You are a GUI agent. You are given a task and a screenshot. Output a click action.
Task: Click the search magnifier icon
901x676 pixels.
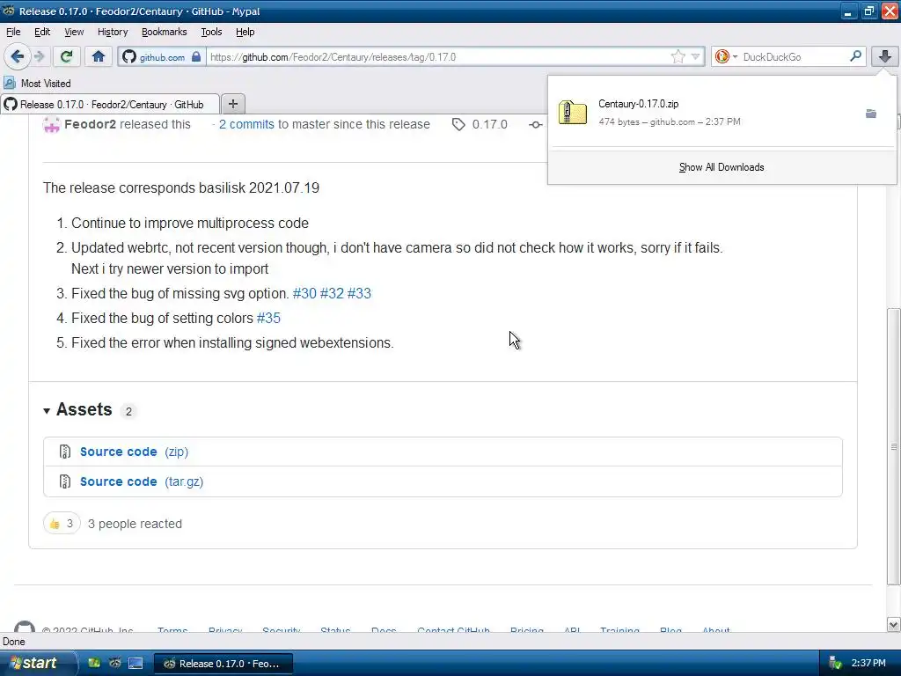[x=855, y=56]
